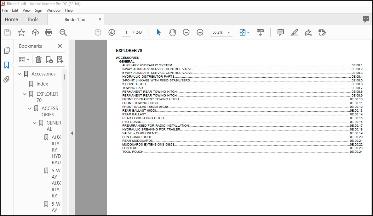
Task: Open the Window menu
Action: tap(54, 10)
